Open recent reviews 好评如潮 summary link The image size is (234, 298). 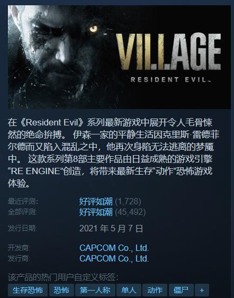click(x=96, y=202)
